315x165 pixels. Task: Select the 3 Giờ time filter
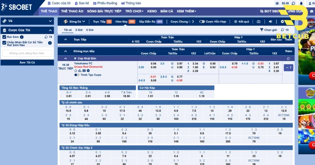[79, 30]
